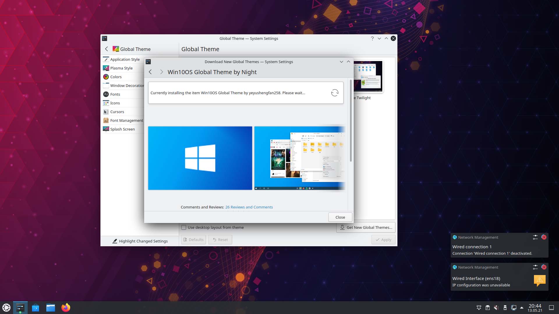
Task: Click the Defaults button
Action: 194,240
